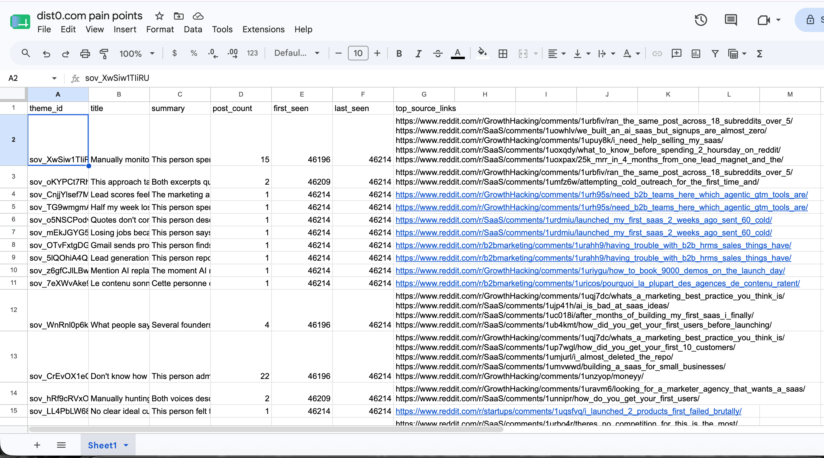824x458 pixels.
Task: Open how_to_book_9000_demos link
Action: (590, 270)
